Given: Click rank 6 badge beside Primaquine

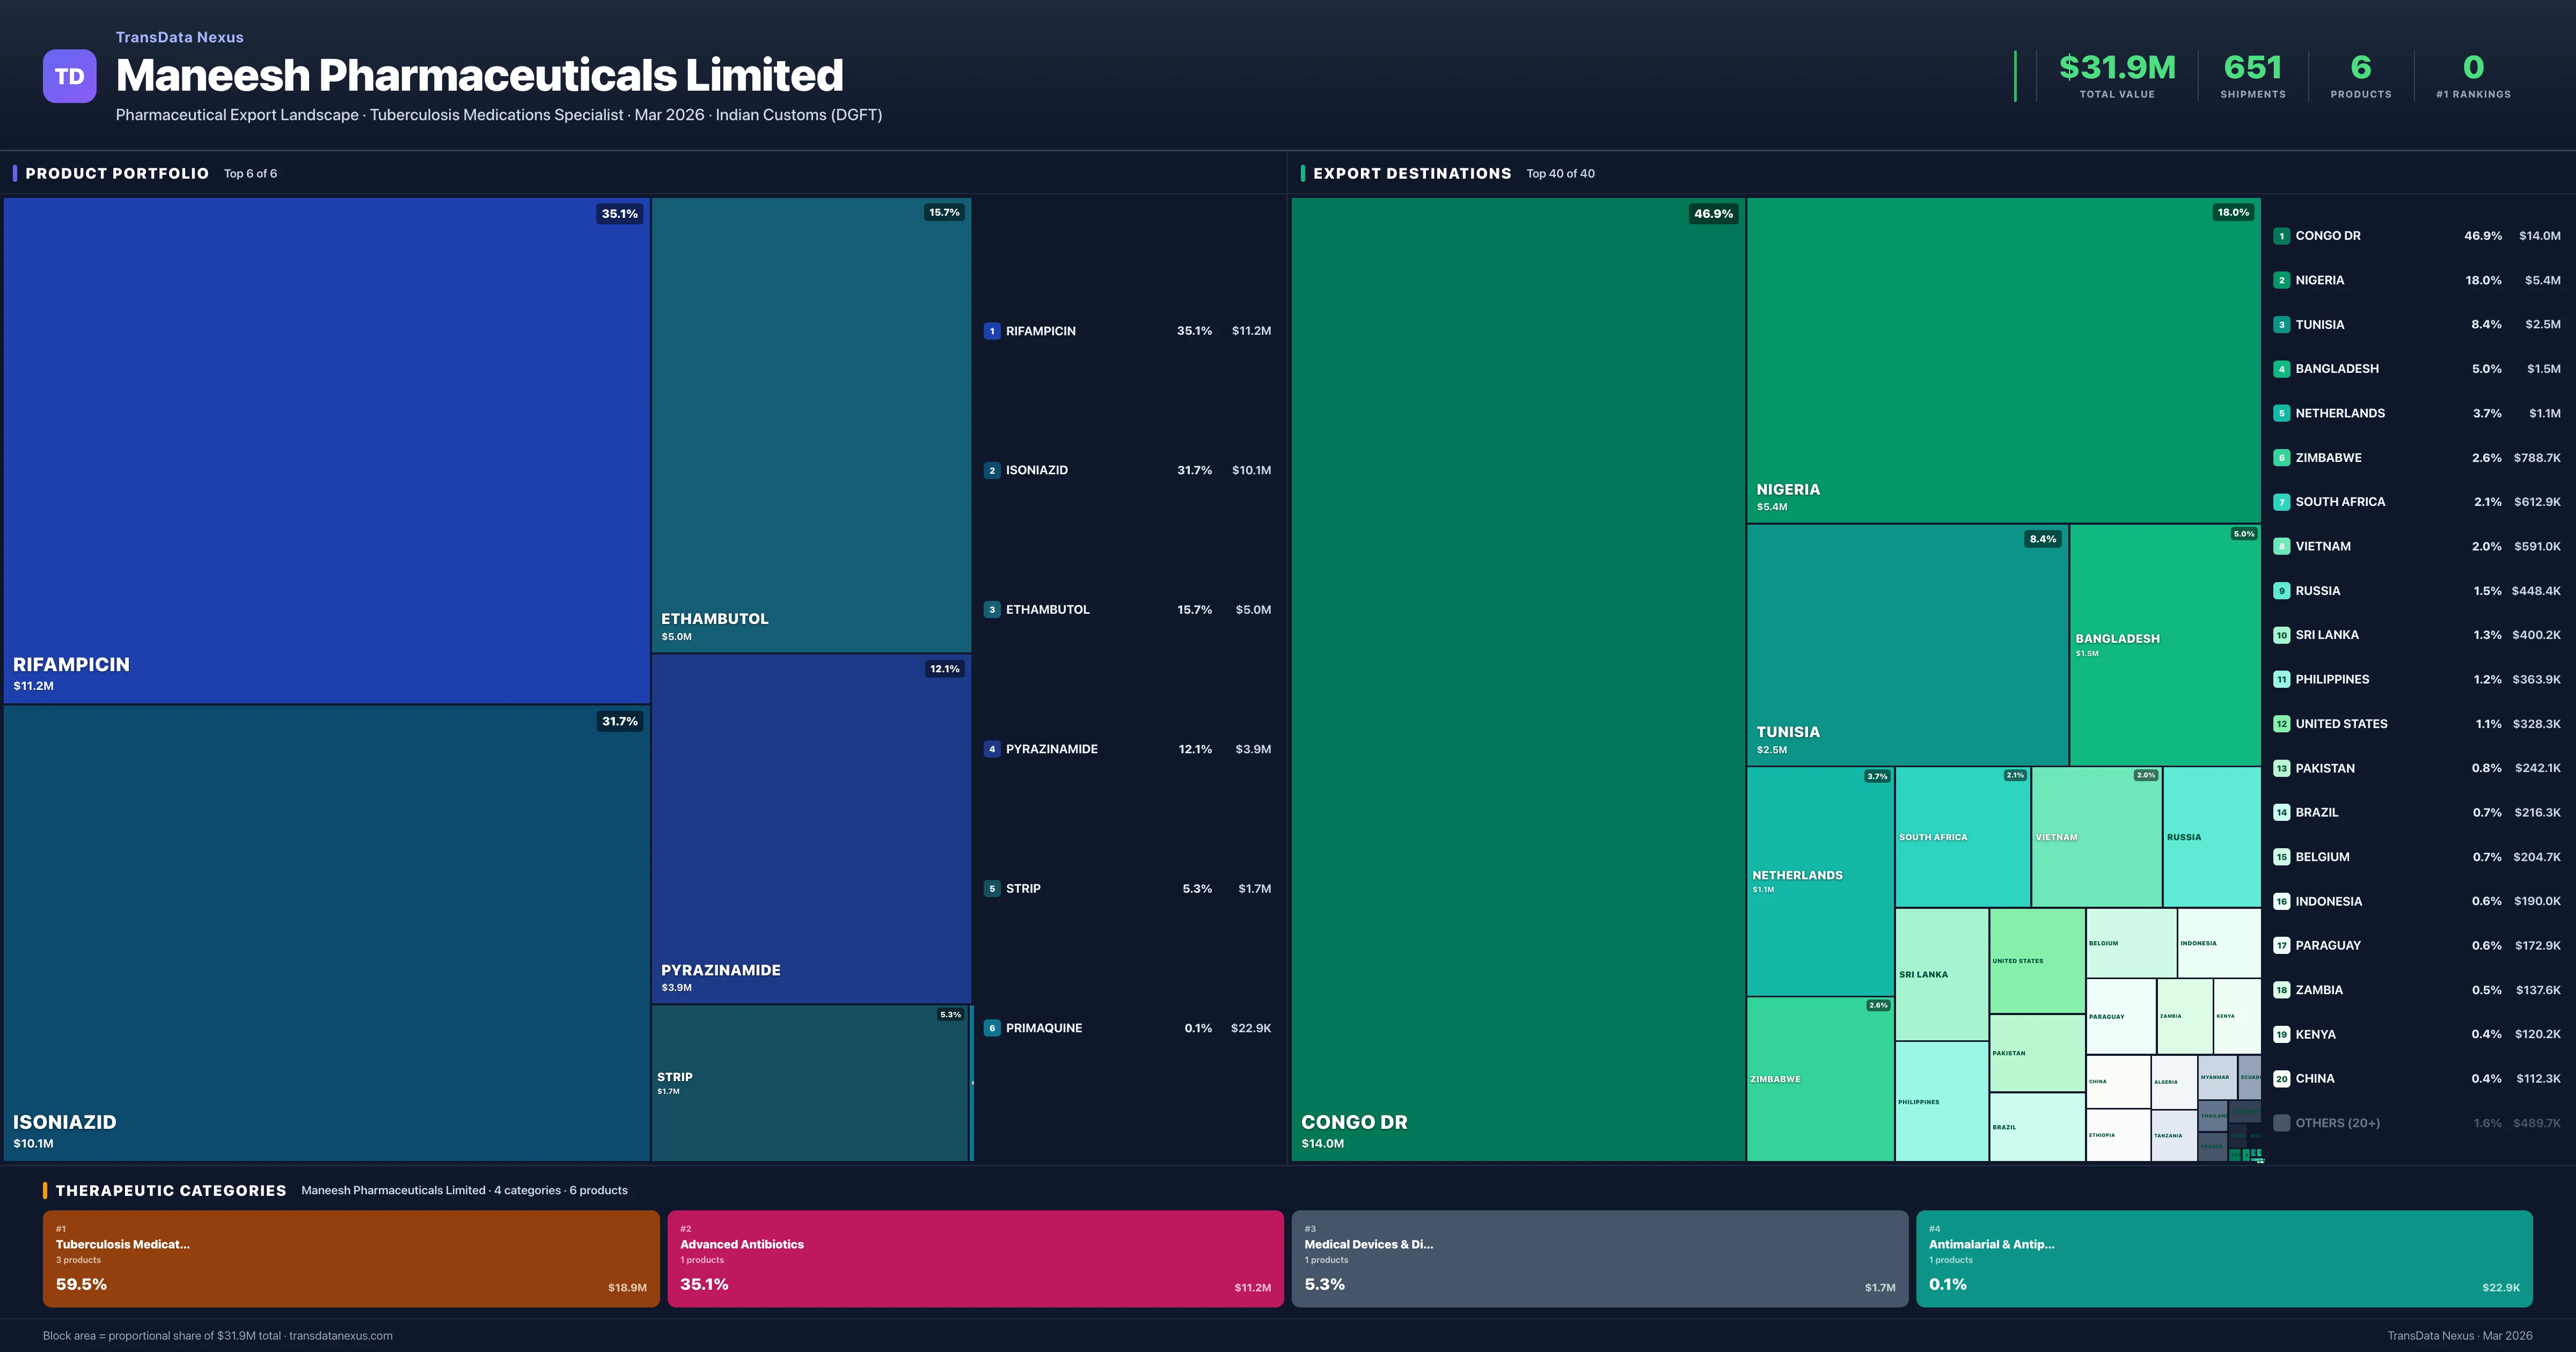Looking at the screenshot, I should click(x=991, y=1028).
